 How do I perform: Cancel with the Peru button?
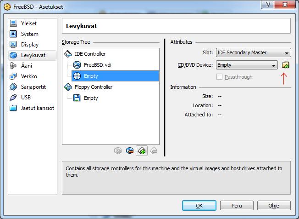[x=237, y=206]
